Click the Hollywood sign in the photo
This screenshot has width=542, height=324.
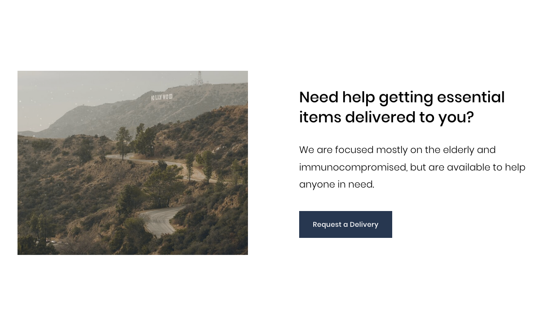click(162, 98)
